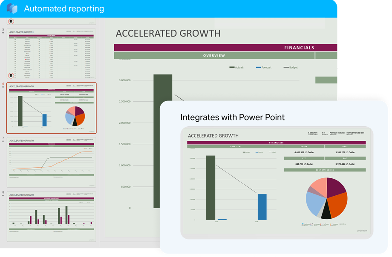Select the OVERVIEW header on the main slide

[x=214, y=56]
